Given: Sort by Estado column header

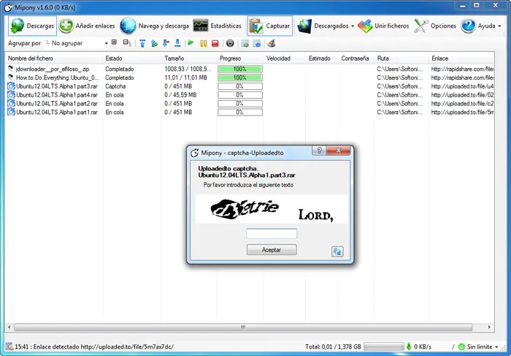Looking at the screenshot, I should pyautogui.click(x=114, y=58).
